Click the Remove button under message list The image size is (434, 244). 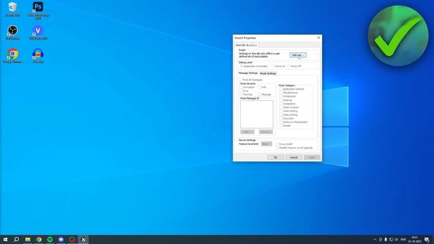click(x=266, y=132)
